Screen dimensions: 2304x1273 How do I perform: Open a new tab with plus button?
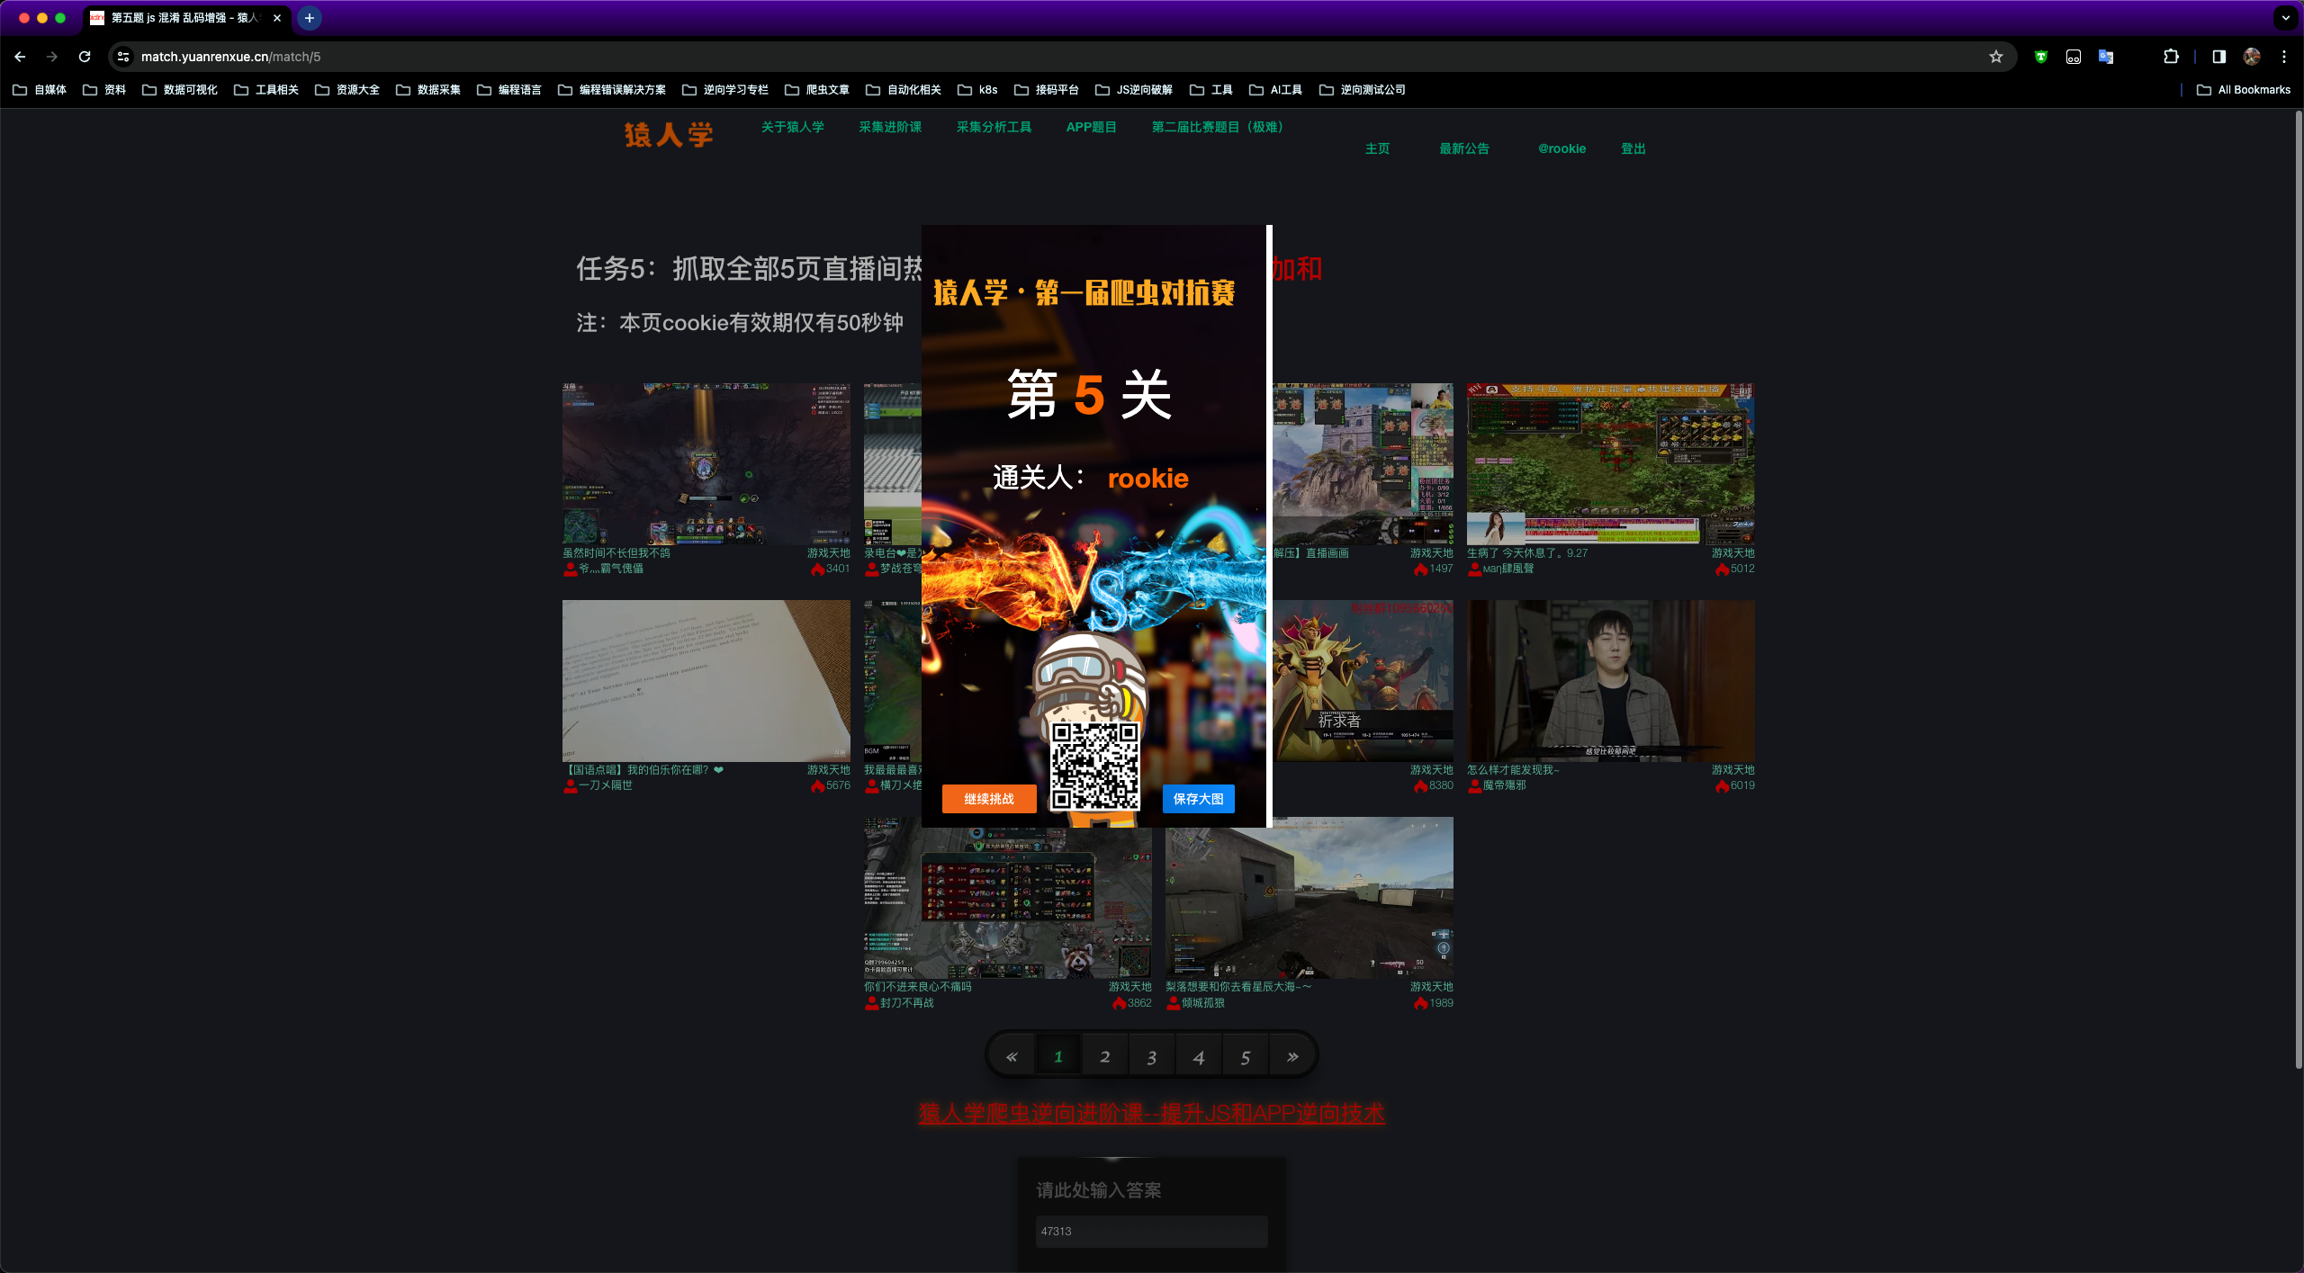309,18
